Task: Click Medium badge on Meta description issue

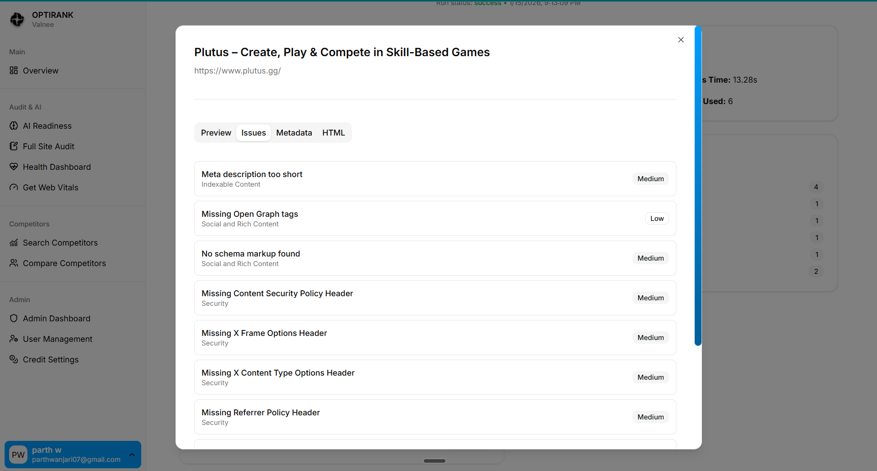Action: [x=651, y=179]
